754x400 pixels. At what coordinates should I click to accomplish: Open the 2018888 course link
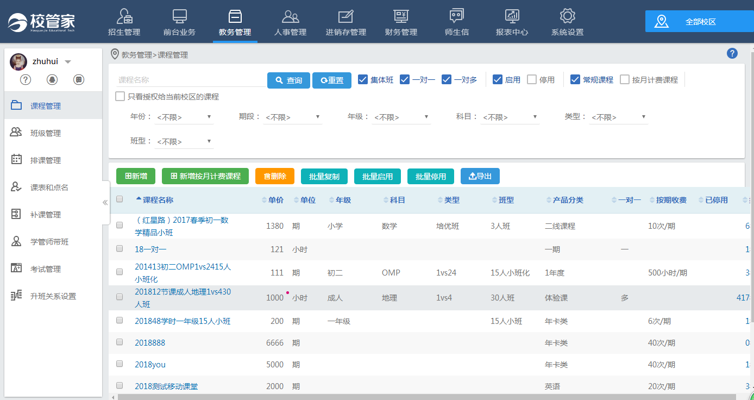coord(150,343)
